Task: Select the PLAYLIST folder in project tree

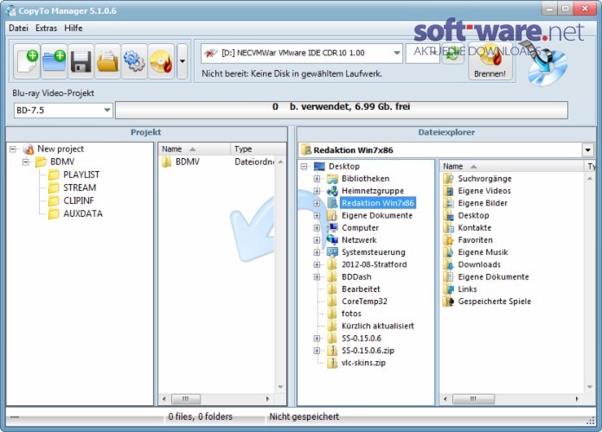Action: [81, 175]
